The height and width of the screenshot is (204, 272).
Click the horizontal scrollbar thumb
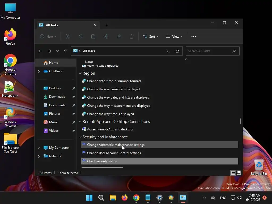tap(102, 168)
